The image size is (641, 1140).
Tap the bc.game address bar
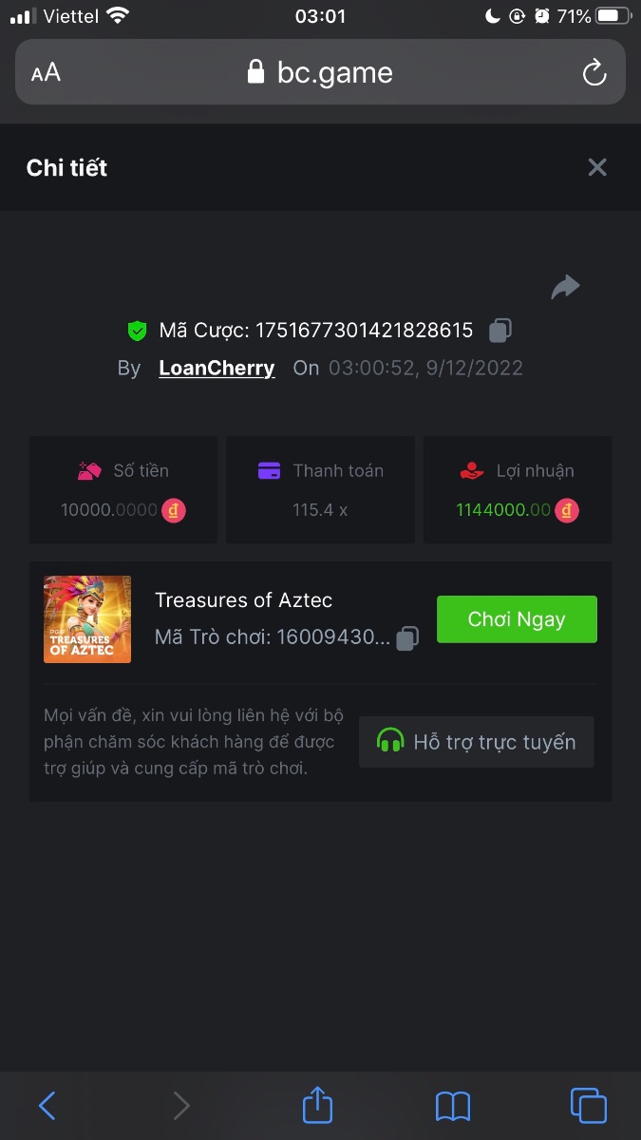[x=320, y=72]
